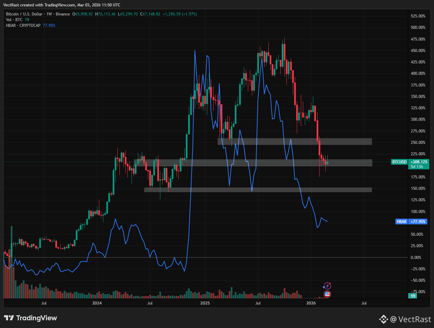Click the 375.00% price axis label

tap(418, 85)
